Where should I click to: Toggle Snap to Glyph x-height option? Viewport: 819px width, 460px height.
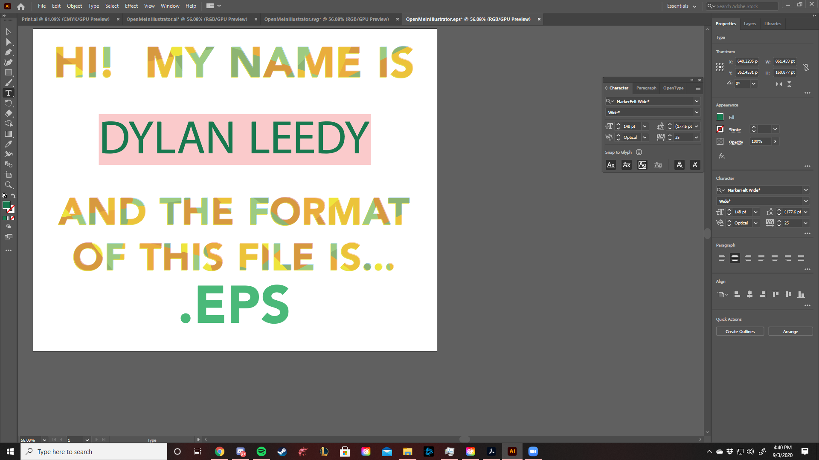[627, 165]
